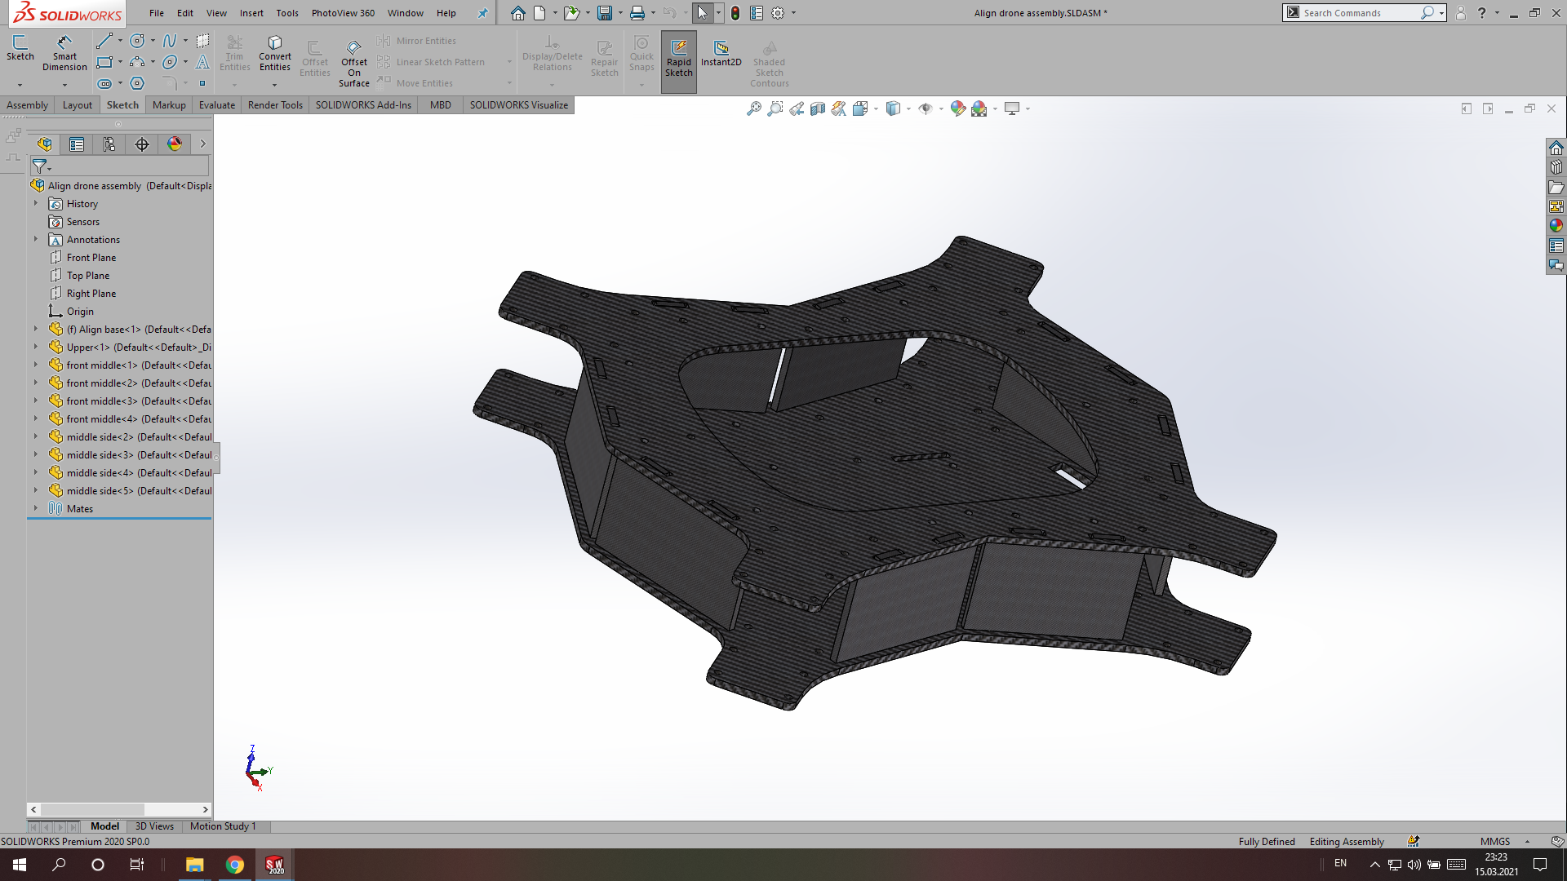This screenshot has width=1567, height=881.
Task: Open the View Palette task pane icon
Action: pyautogui.click(x=1556, y=206)
